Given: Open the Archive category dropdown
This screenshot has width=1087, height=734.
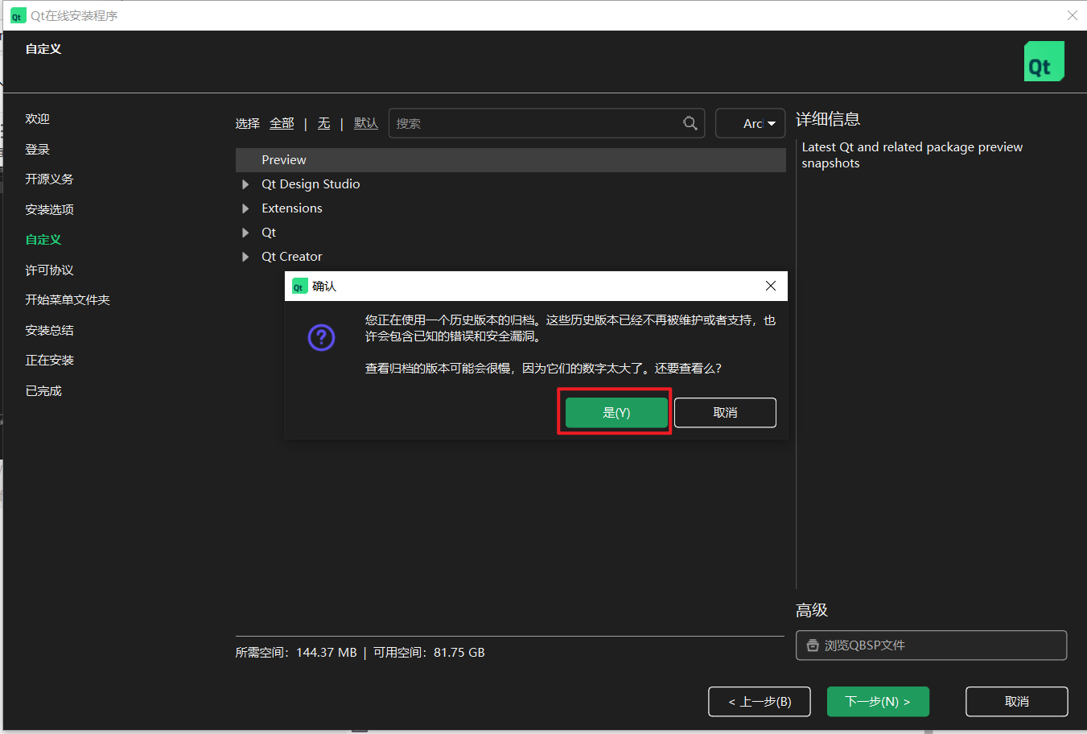Looking at the screenshot, I should tap(750, 123).
